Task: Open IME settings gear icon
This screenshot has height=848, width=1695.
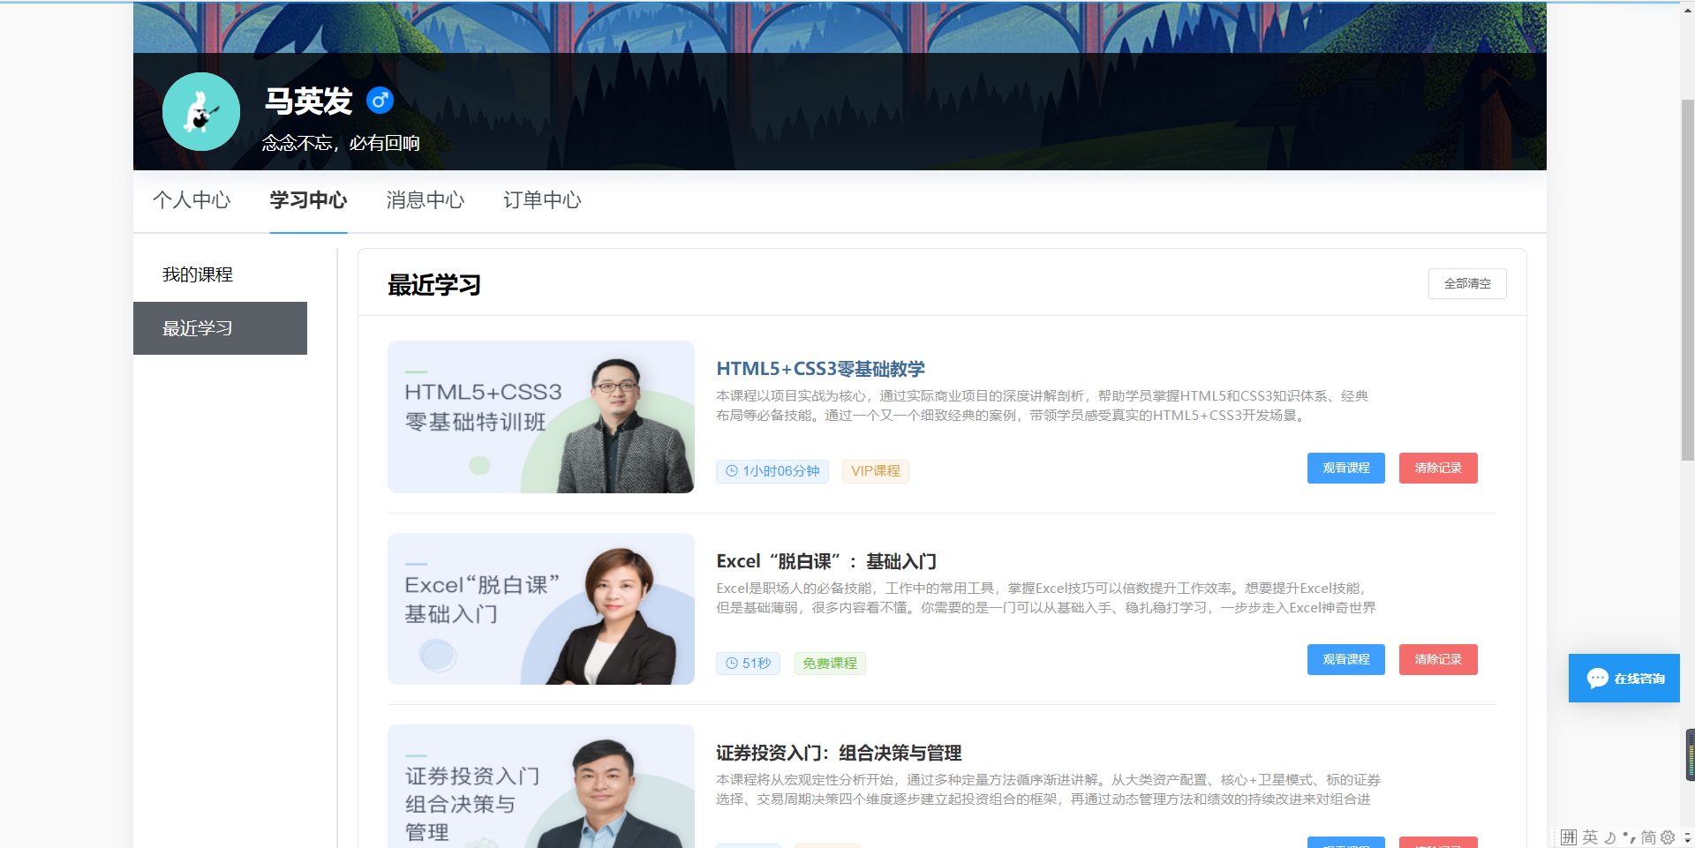Action: coord(1668,837)
